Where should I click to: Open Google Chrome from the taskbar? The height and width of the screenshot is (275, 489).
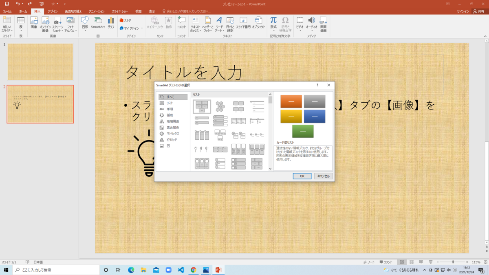[x=194, y=269]
